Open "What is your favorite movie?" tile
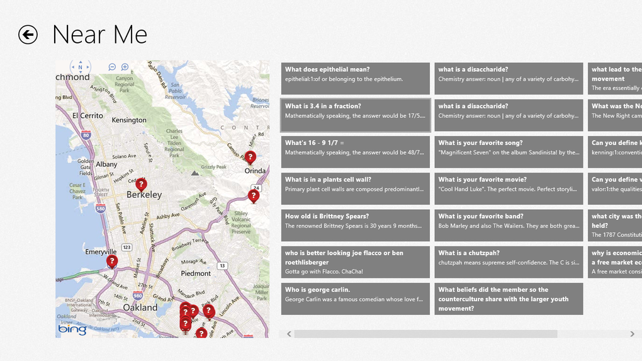Viewport: 642px width, 361px height. pos(509,188)
